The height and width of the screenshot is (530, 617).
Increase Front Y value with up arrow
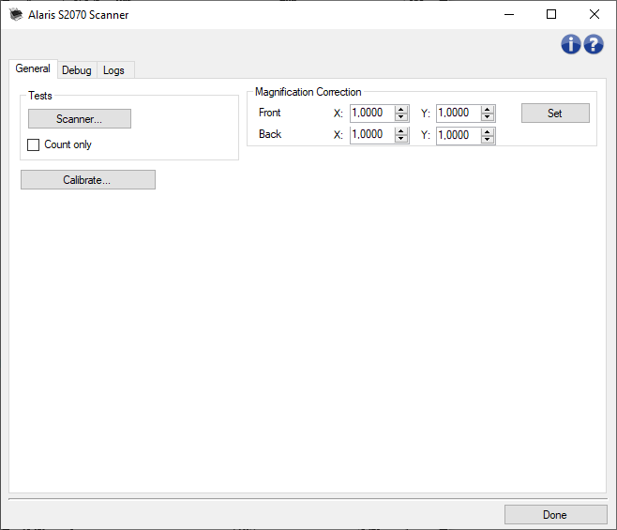click(488, 110)
